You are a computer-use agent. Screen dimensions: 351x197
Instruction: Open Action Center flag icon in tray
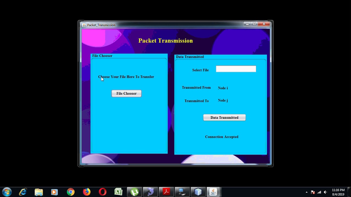[x=313, y=192]
